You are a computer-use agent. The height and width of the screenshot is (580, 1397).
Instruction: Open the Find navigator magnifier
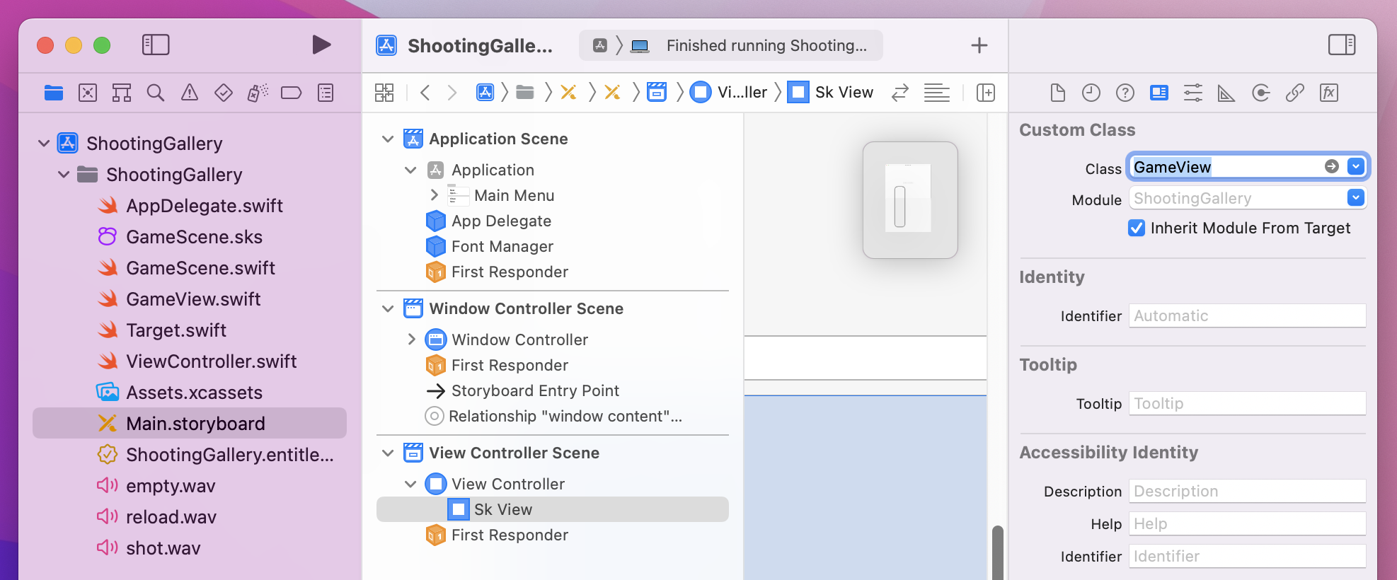click(156, 93)
